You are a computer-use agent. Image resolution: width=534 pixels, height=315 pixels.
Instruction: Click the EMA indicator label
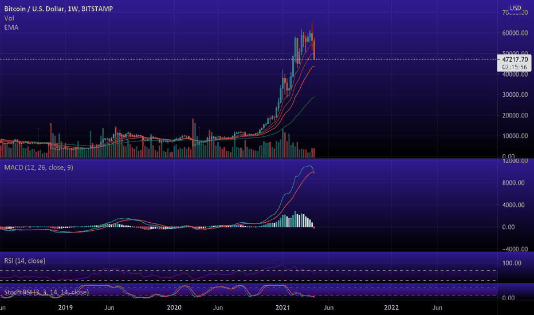pos(11,27)
